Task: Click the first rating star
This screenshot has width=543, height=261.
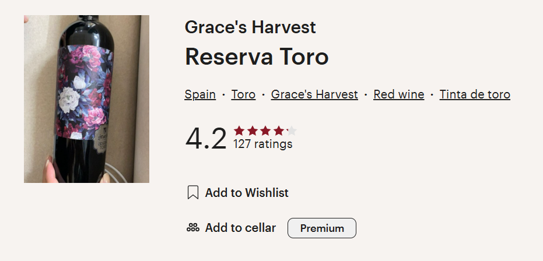Action: coord(239,130)
